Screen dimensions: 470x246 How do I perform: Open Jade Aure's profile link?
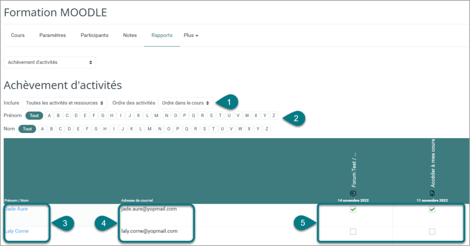point(16,209)
